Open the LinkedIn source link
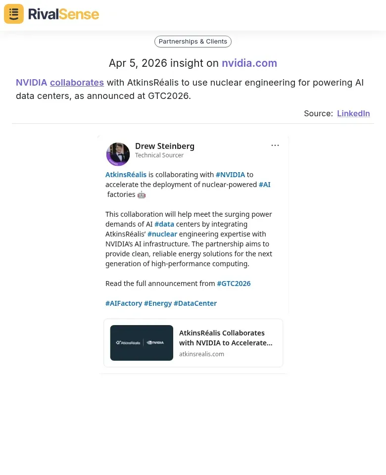This screenshot has width=386, height=475. [353, 113]
